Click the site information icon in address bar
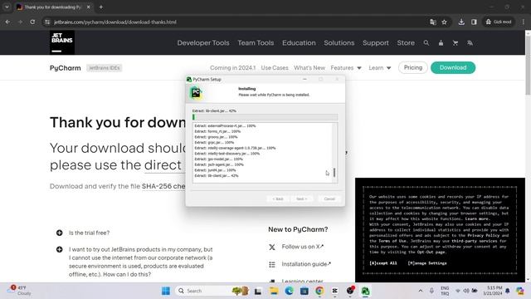 [47, 22]
